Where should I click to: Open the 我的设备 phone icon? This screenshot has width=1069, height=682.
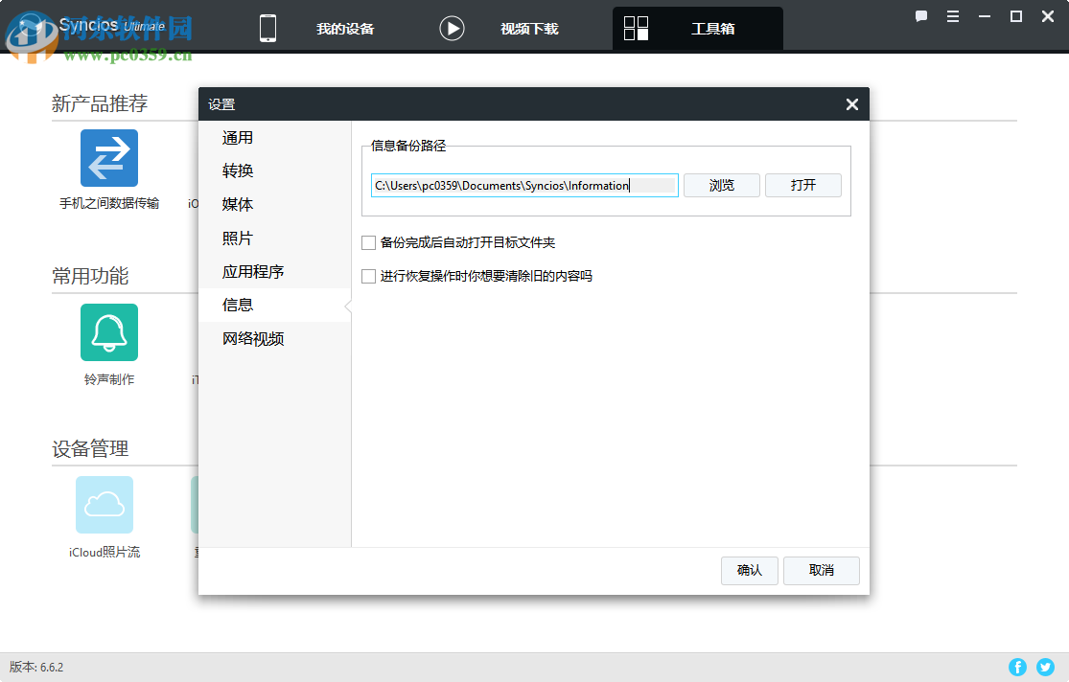pyautogui.click(x=267, y=28)
